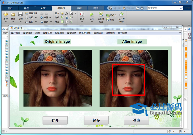Click 运行节 (Run Section) icon
Screen dimensions: 193x135
[108, 15]
